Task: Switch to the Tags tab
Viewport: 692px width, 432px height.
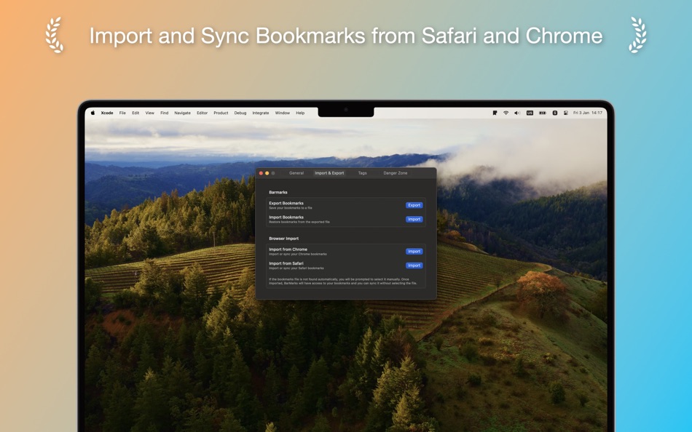Action: (x=362, y=173)
